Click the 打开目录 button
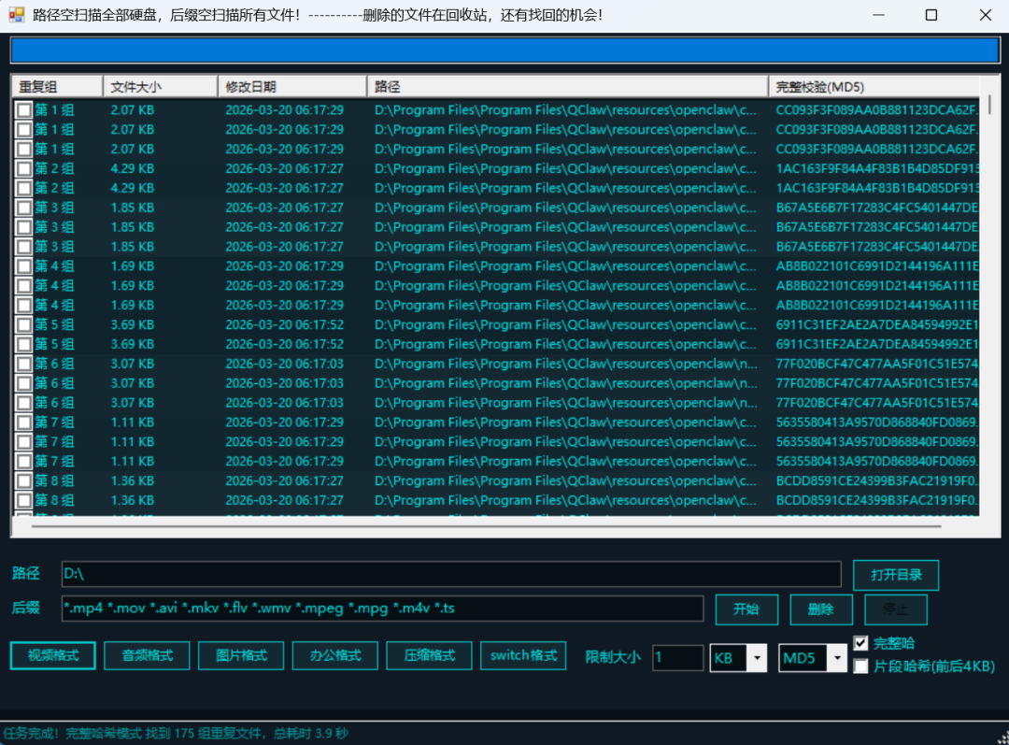1009x745 pixels. coord(896,575)
